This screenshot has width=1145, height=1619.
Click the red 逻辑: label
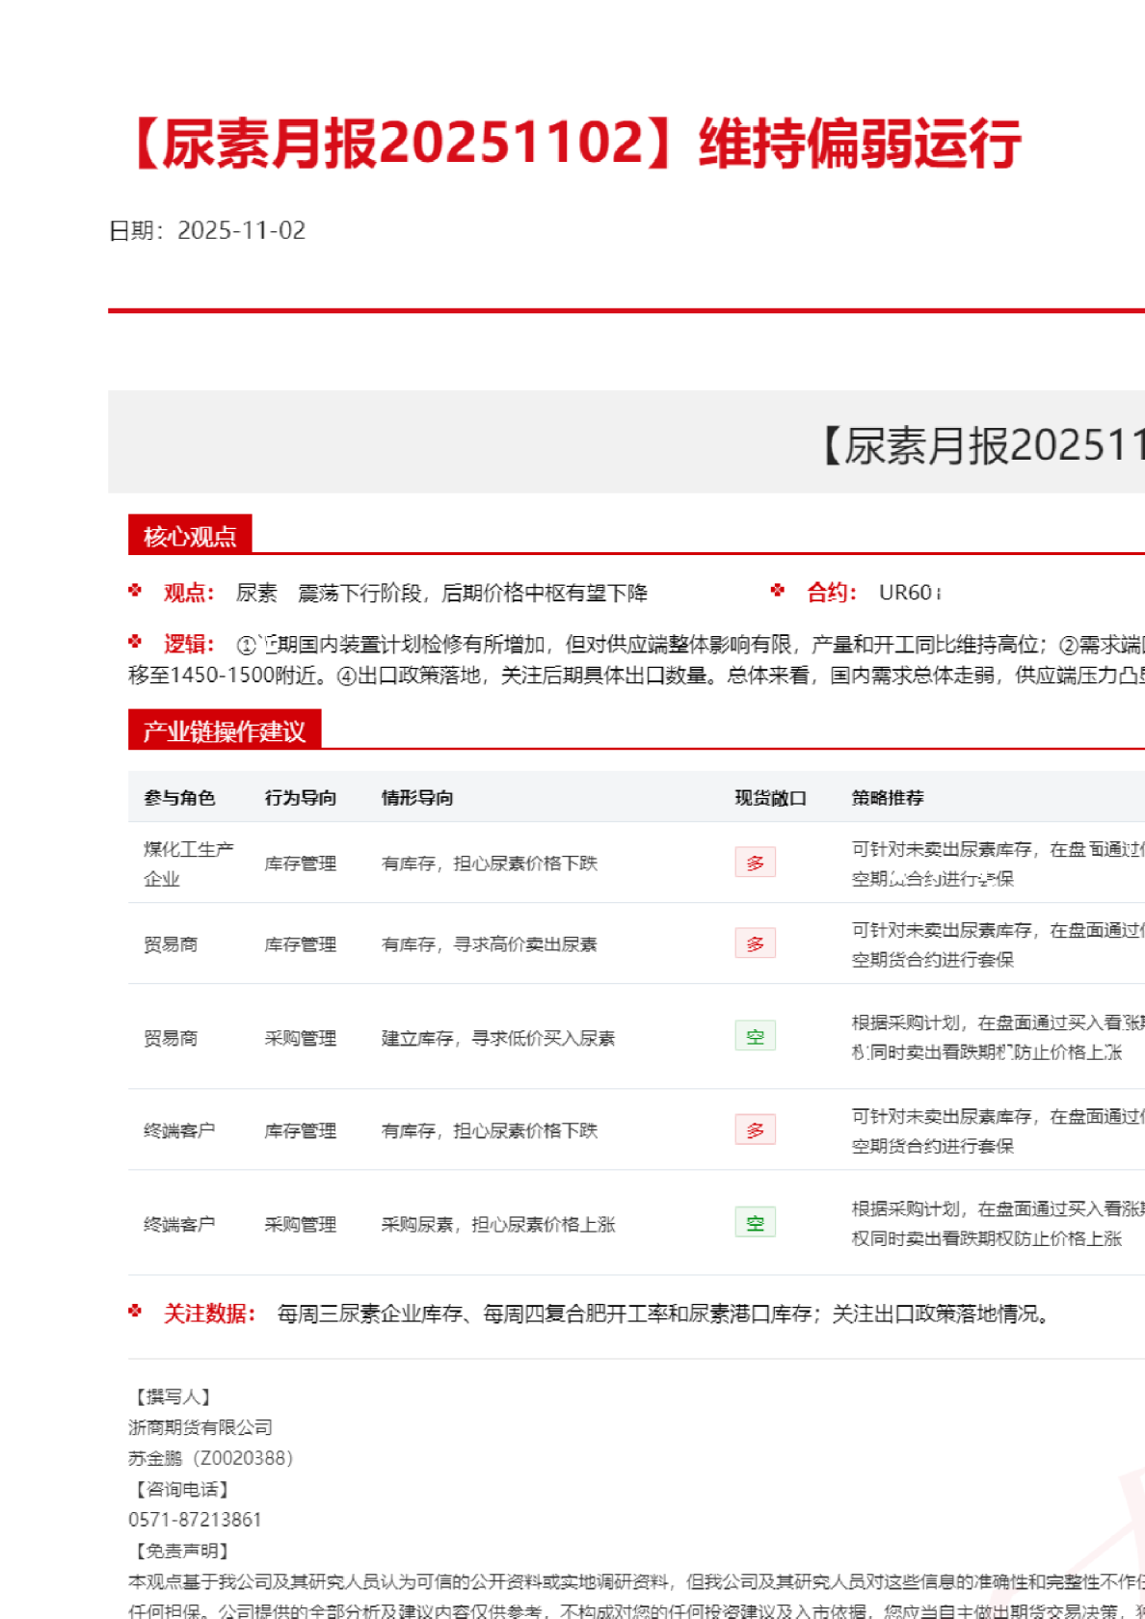pyautogui.click(x=189, y=644)
